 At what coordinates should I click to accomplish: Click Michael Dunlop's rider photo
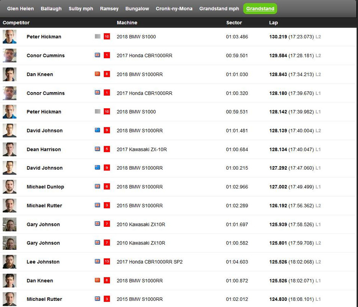[x=10, y=187]
